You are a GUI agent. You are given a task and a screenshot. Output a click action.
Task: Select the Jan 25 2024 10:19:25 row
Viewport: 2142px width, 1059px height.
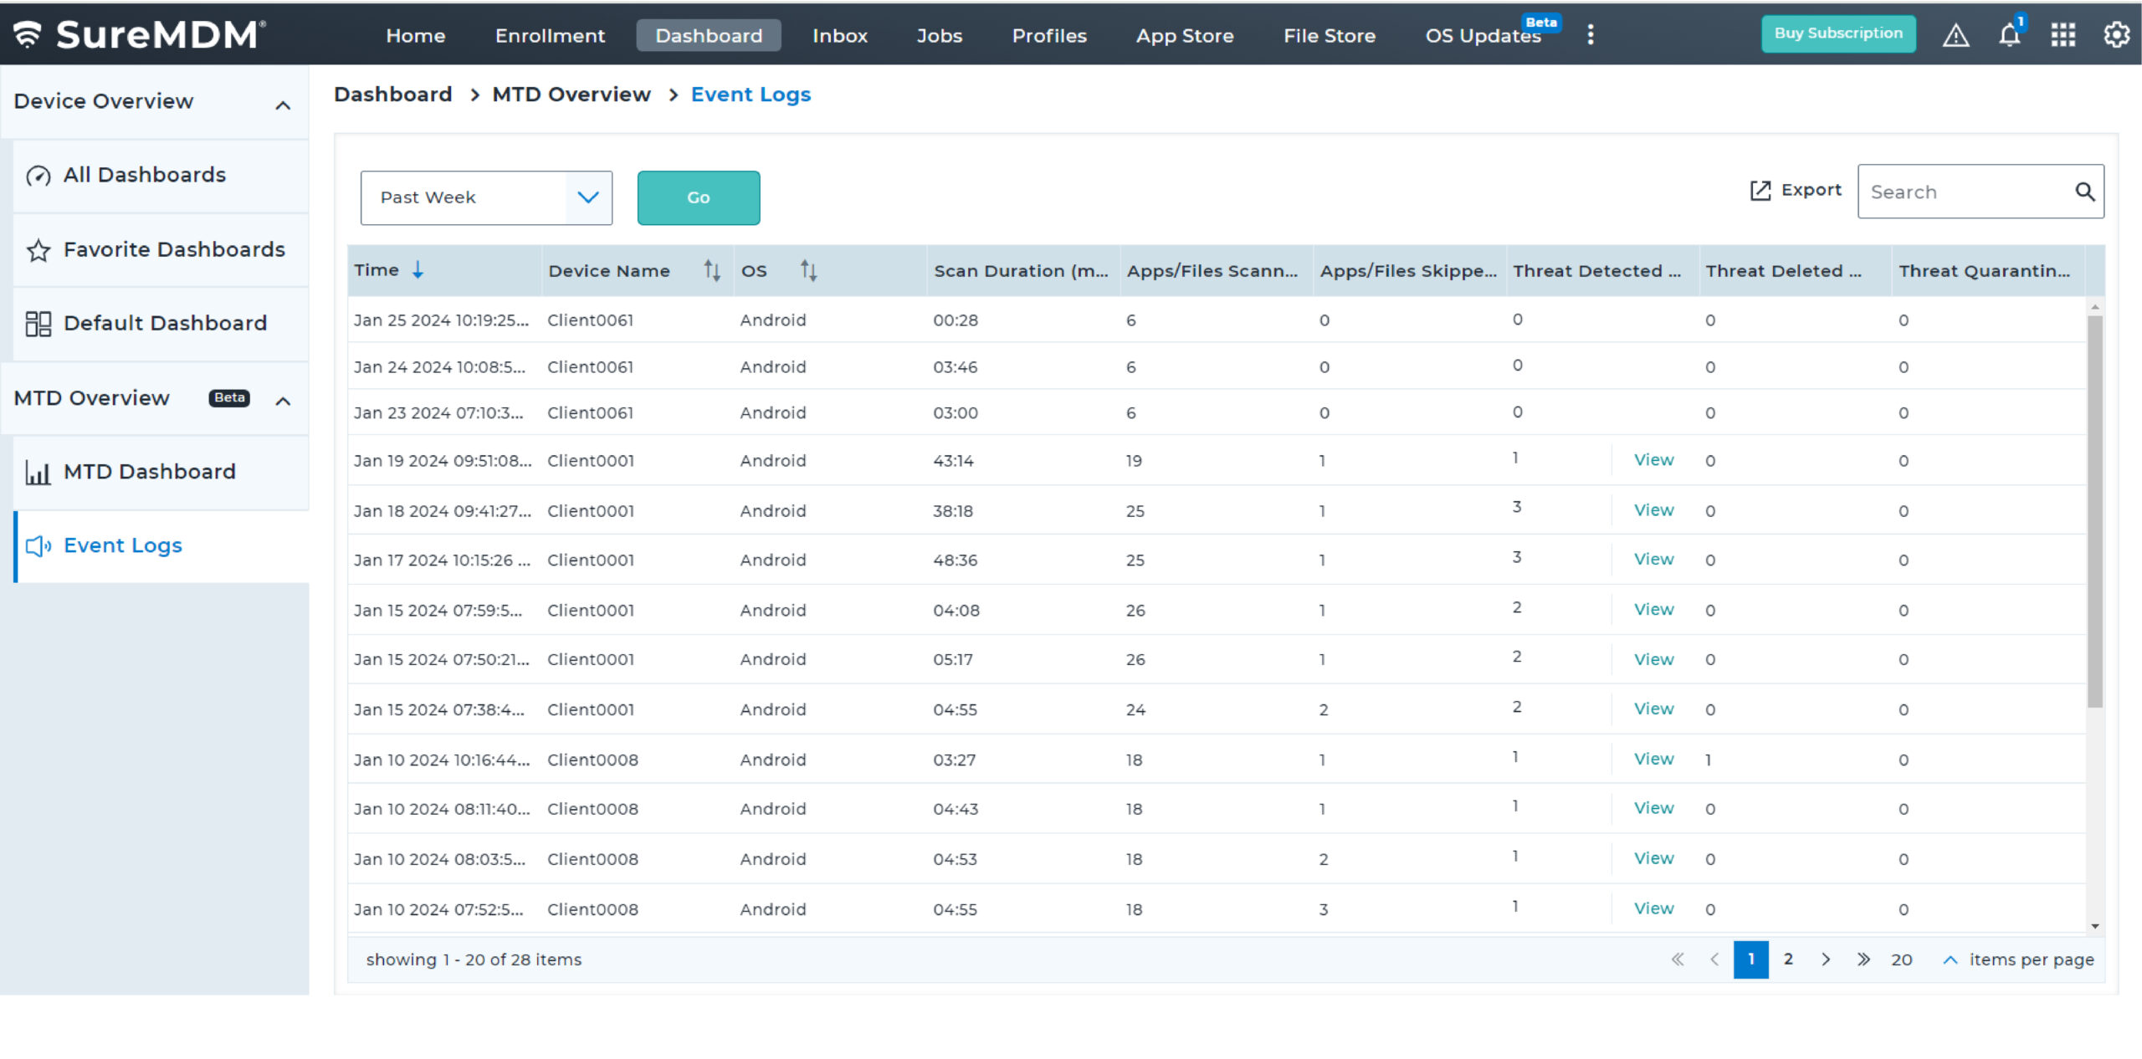(1216, 320)
